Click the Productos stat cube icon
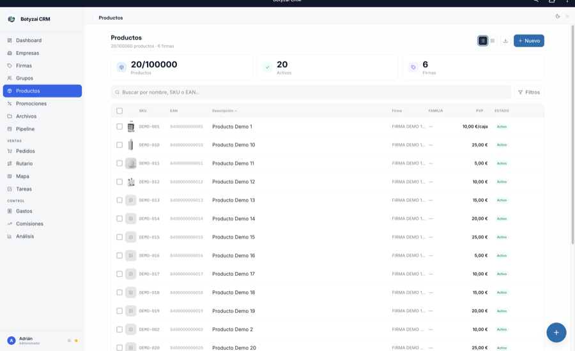This screenshot has width=575, height=351. coord(121,67)
